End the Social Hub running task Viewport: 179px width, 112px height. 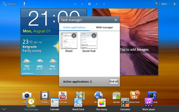(x=94, y=36)
